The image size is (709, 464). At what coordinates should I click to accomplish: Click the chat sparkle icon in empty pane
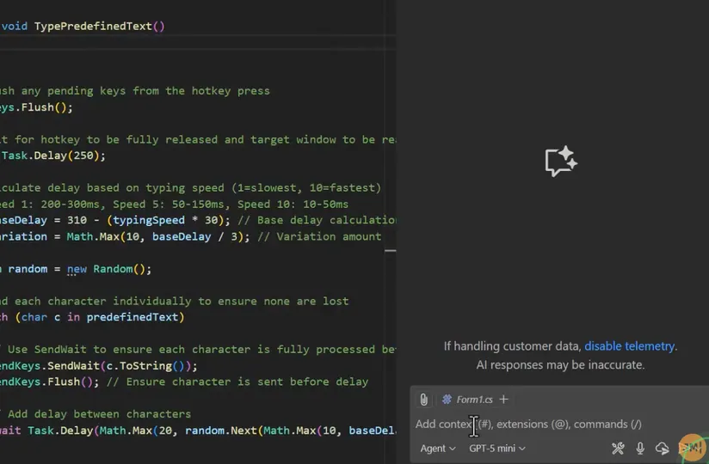[x=561, y=162]
